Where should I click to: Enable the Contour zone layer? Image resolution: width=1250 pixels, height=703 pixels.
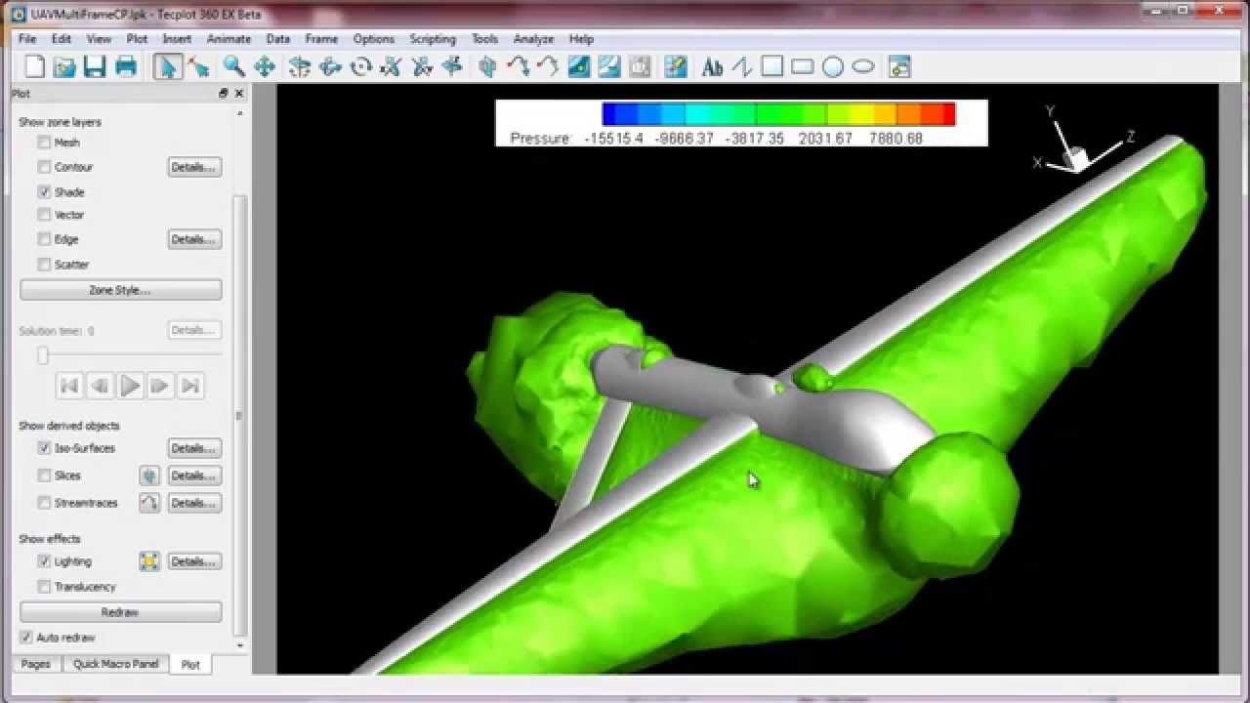[44, 167]
